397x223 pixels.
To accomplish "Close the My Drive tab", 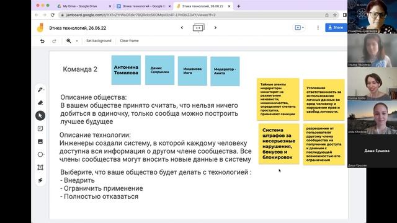I will pos(110,6).
